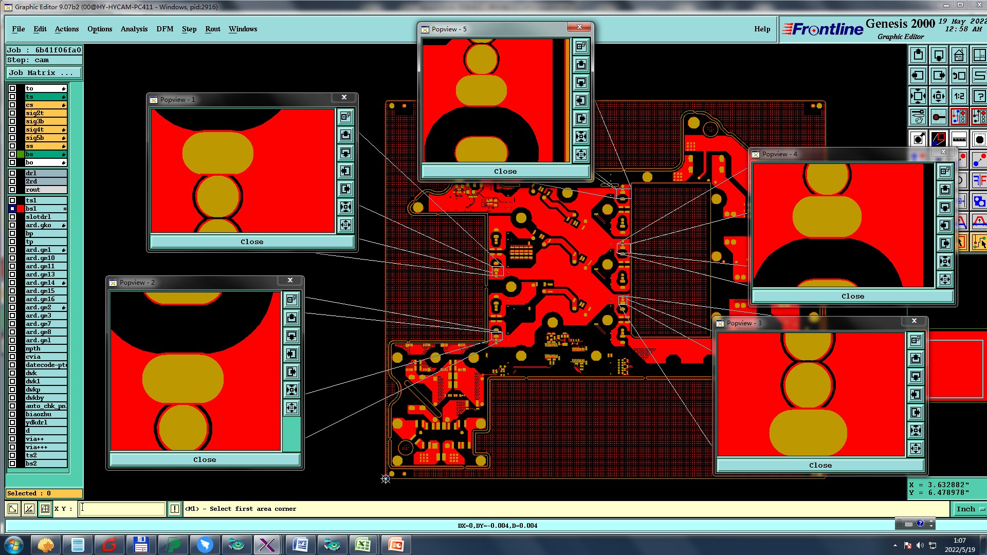Select the ruler measure tool icon
The height and width of the screenshot is (555, 987).
click(x=959, y=139)
